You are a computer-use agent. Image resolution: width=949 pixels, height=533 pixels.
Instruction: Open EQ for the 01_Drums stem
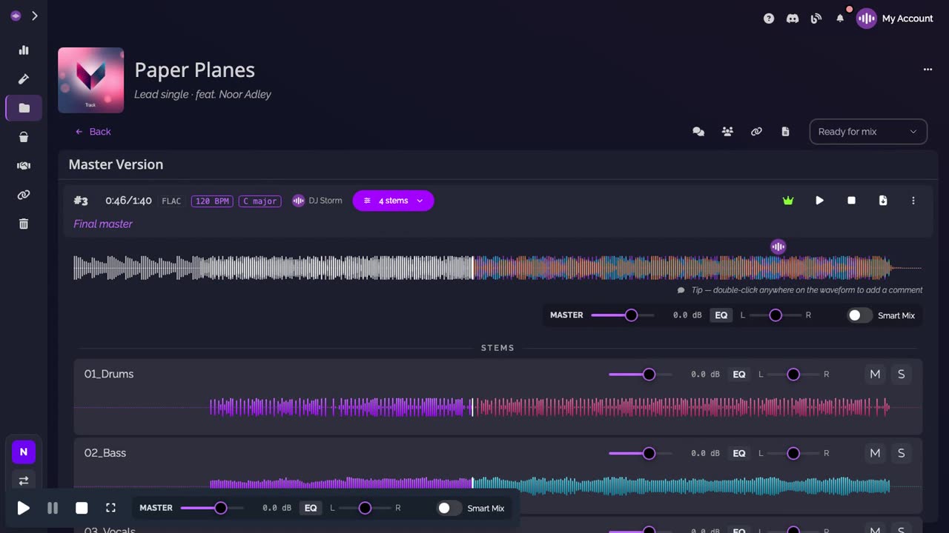[x=739, y=375]
